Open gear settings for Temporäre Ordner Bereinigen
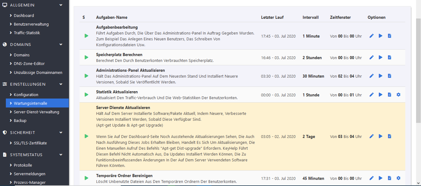 coord(398,178)
